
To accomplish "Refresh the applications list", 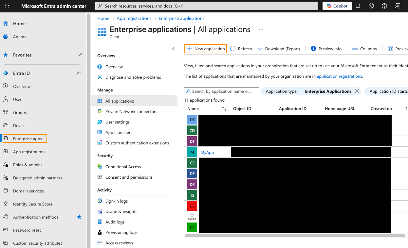I will click(x=241, y=49).
